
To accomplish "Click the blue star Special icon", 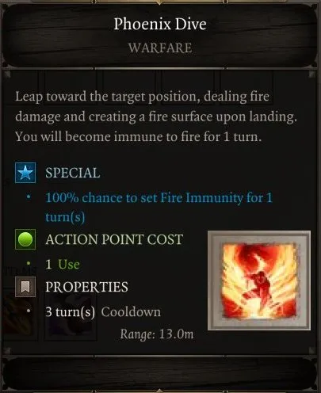I will [x=25, y=173].
